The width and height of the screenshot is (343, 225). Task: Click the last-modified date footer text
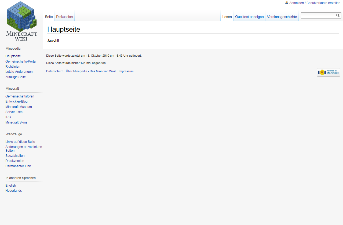pos(94,56)
